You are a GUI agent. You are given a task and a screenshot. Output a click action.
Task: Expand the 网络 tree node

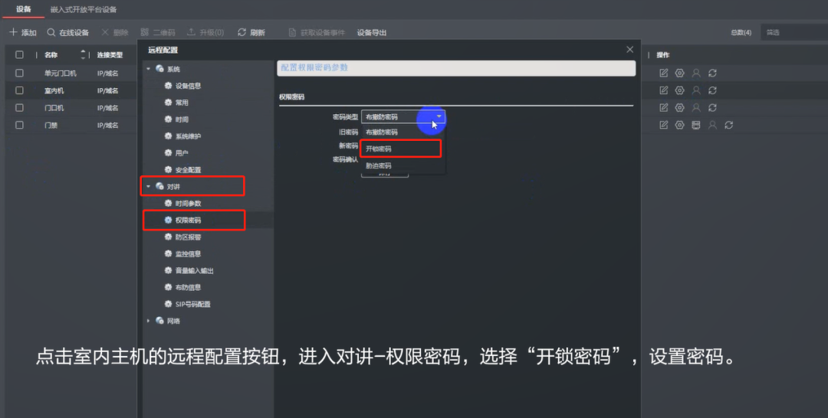[149, 321]
